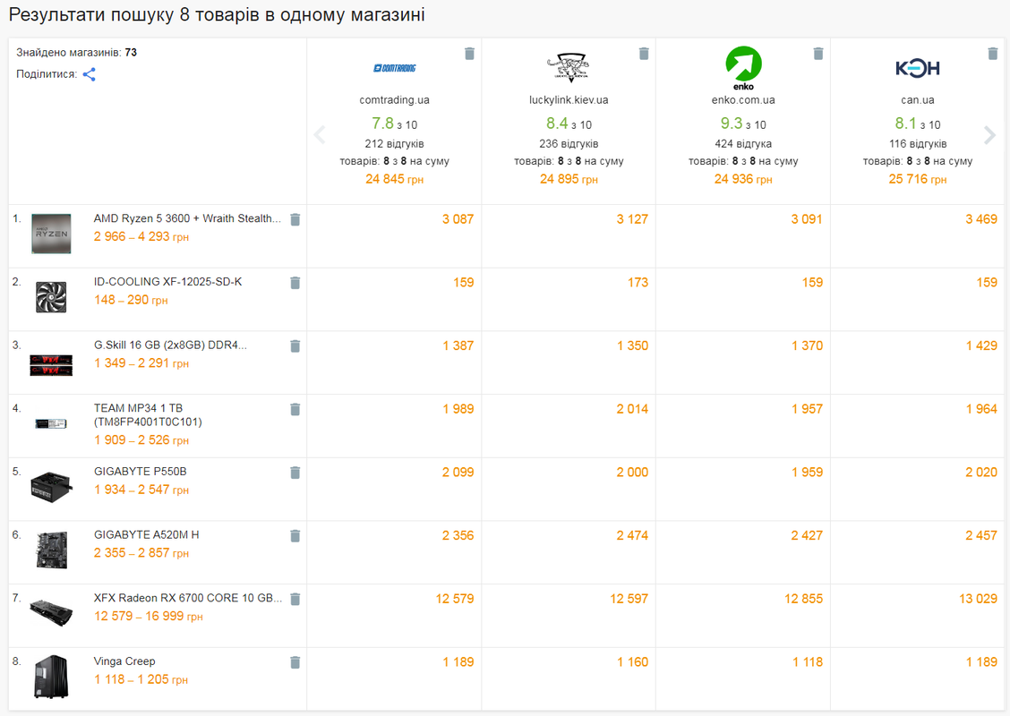Open G.Skill RAM product thumbnail

pos(51,364)
